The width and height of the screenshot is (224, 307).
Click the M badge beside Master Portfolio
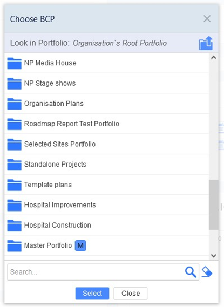pyautogui.click(x=80, y=245)
